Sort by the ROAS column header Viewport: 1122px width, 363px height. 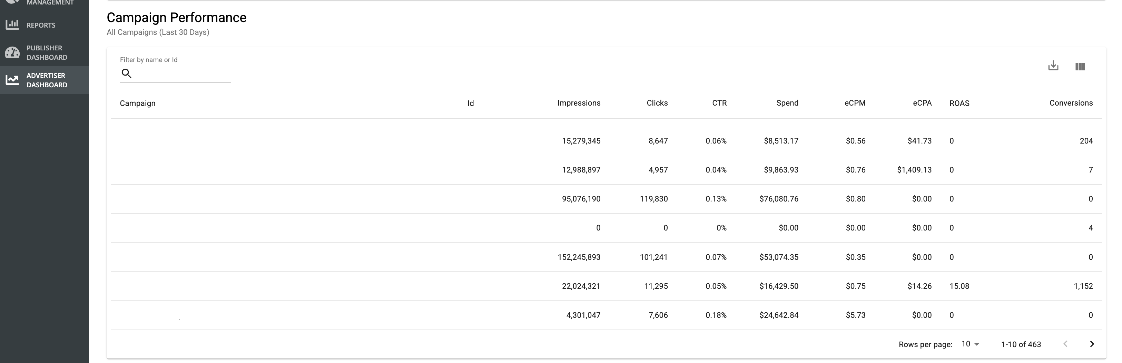point(959,103)
